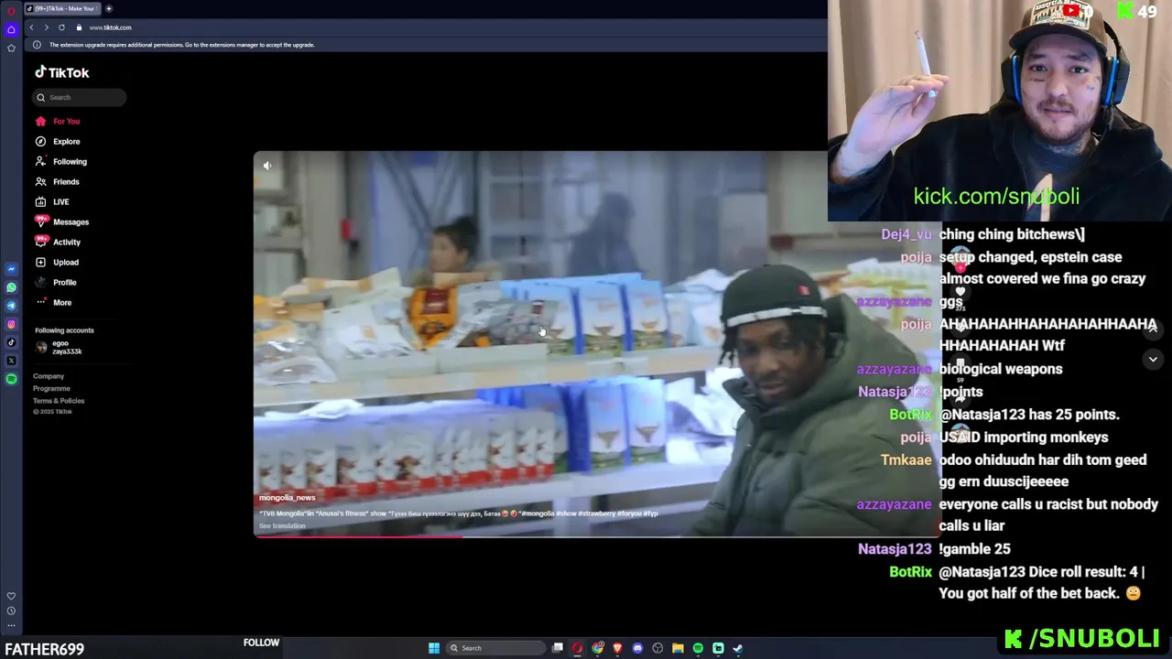
Task: Open the Windows Start menu
Action: point(434,648)
